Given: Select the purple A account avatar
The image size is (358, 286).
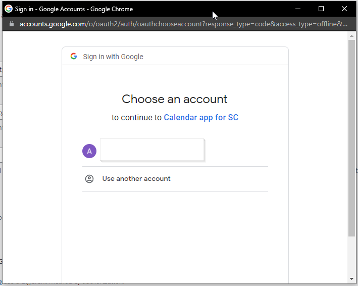Looking at the screenshot, I should 89,151.
